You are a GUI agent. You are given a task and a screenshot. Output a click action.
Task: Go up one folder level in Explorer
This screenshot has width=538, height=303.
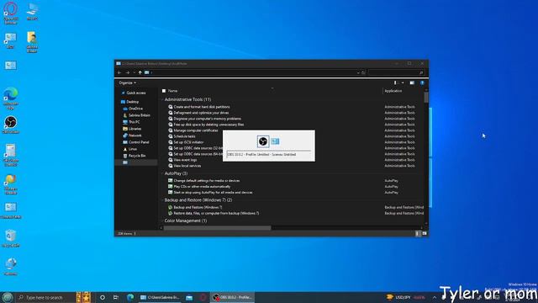click(140, 72)
